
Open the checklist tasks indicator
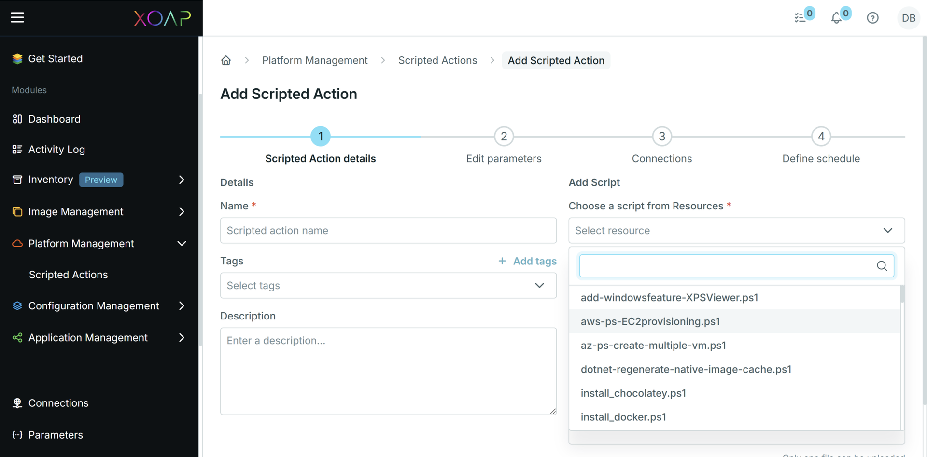click(801, 18)
